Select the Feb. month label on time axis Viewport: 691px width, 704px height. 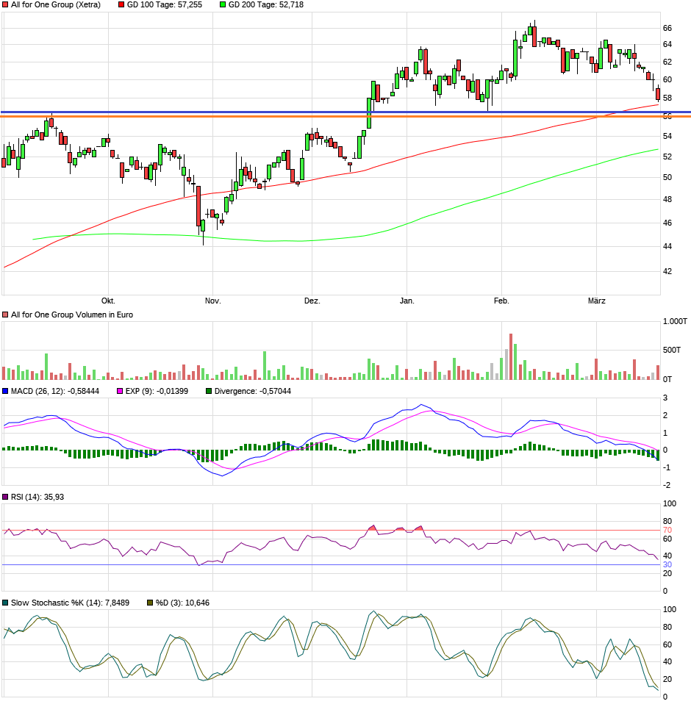click(x=501, y=301)
